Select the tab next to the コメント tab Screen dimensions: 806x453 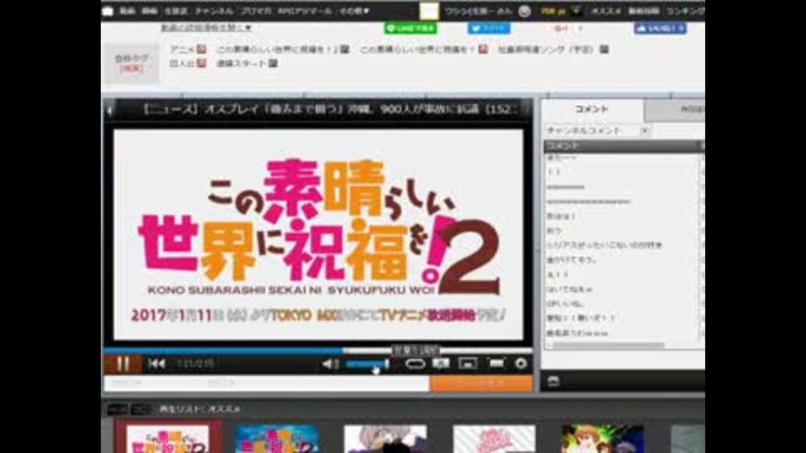[x=674, y=110]
